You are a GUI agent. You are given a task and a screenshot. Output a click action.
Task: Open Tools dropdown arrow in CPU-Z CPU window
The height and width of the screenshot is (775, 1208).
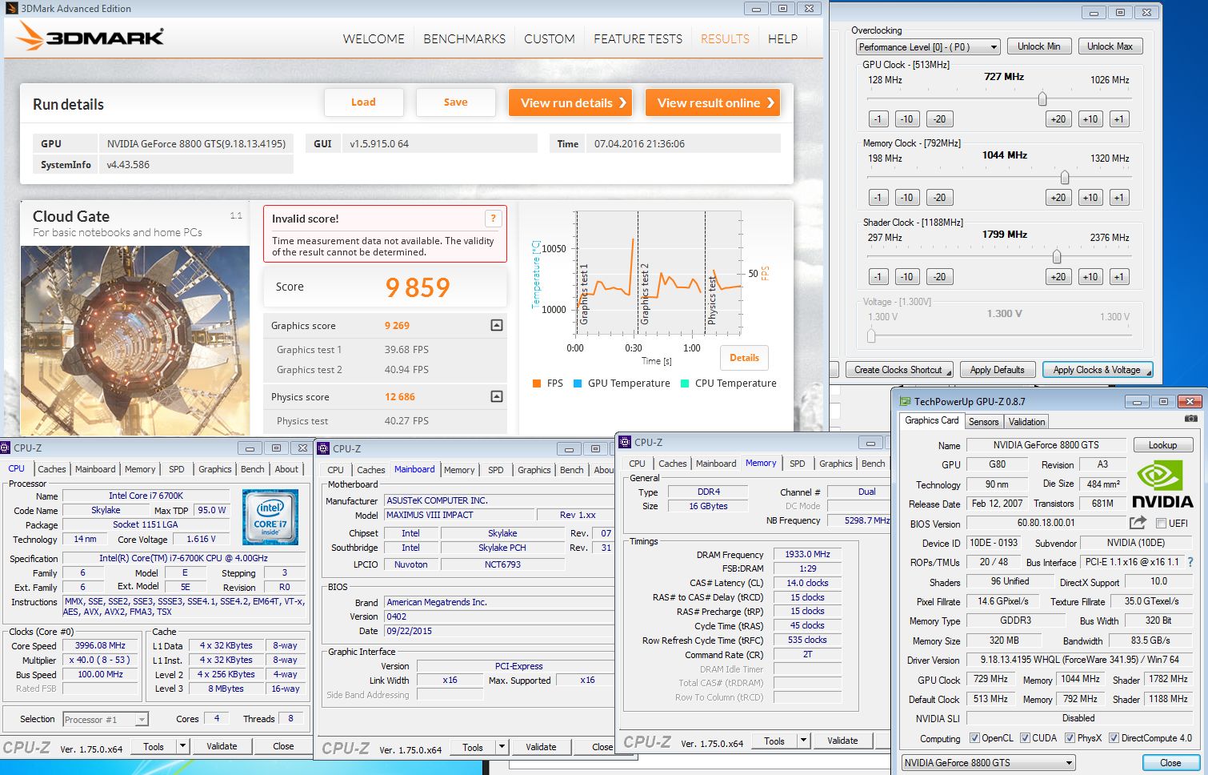182,746
